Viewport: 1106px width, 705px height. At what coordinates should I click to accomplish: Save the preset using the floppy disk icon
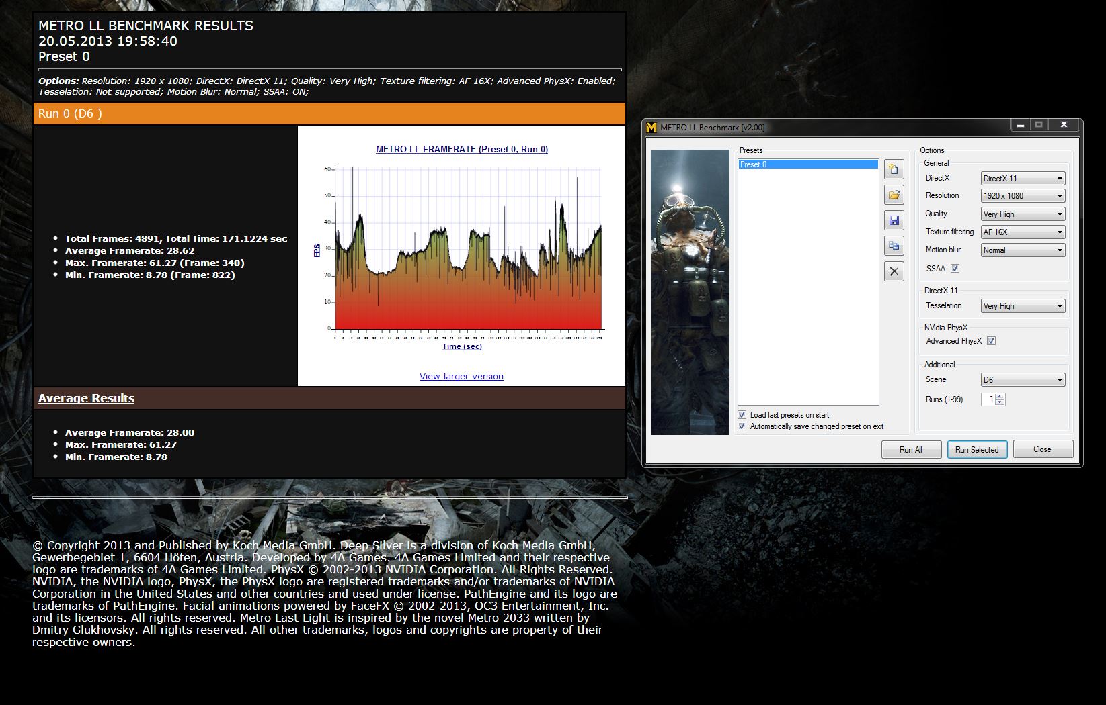click(x=894, y=220)
